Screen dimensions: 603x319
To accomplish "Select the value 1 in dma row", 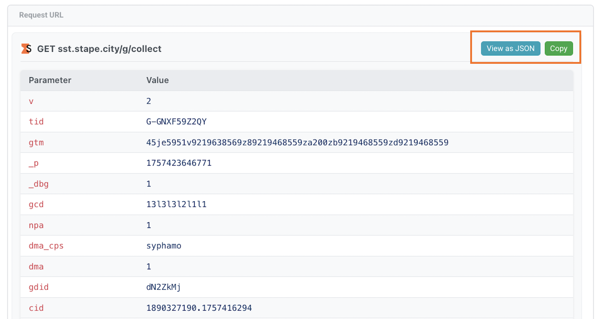I will (x=149, y=266).
